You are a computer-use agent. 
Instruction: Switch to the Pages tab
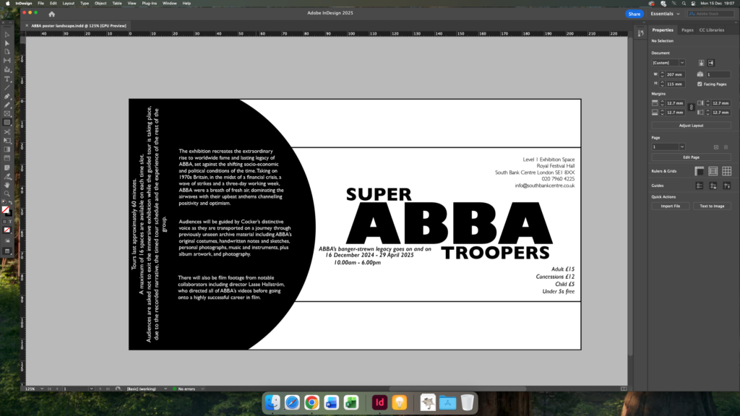point(687,30)
